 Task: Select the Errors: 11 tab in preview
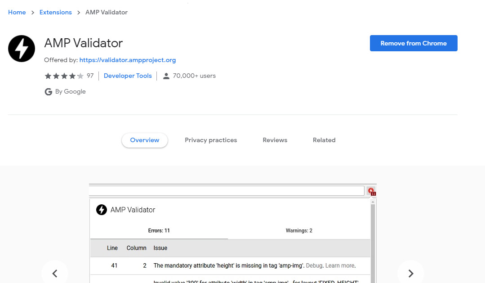click(x=159, y=231)
